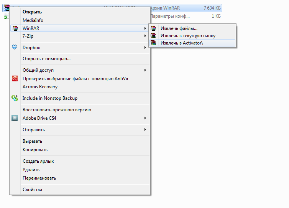Expand the 7-Zip submenu arrow
Image resolution: width=289 pixels, height=208 pixels.
coord(145,36)
